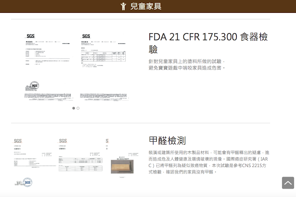
Task: Click the scroll-to-top arrow button
Action: (288, 183)
